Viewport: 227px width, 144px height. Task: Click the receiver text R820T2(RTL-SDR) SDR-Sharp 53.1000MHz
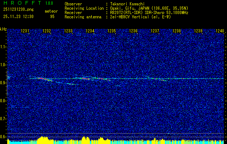point(149,13)
